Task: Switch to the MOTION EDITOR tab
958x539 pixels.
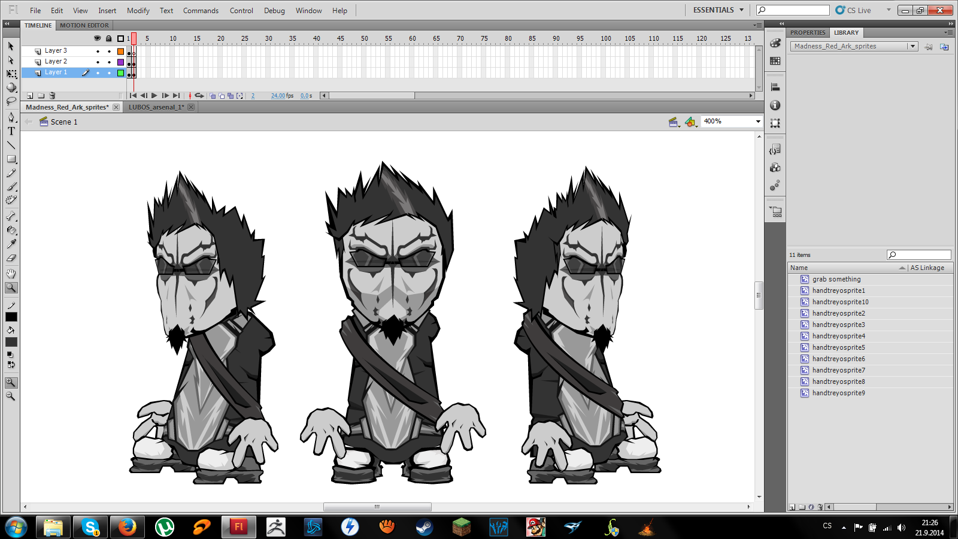Action: [x=84, y=25]
